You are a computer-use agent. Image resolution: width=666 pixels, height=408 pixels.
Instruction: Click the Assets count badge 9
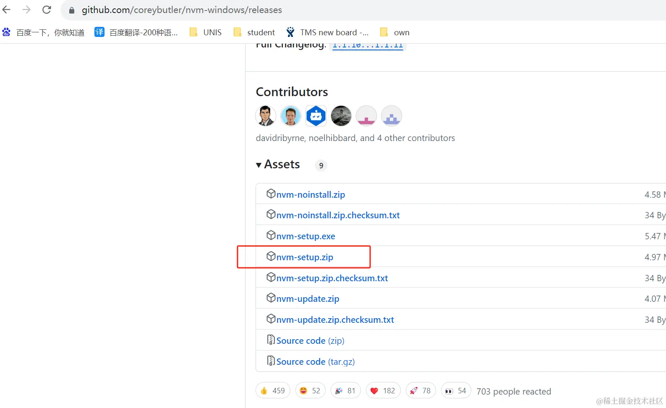point(321,165)
